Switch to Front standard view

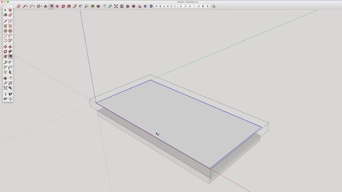point(164,6)
